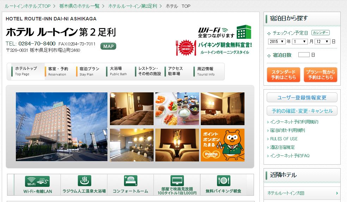Select the 宿泊プラン Stay Plan tab
This screenshot has height=202, width=347.
89,71
